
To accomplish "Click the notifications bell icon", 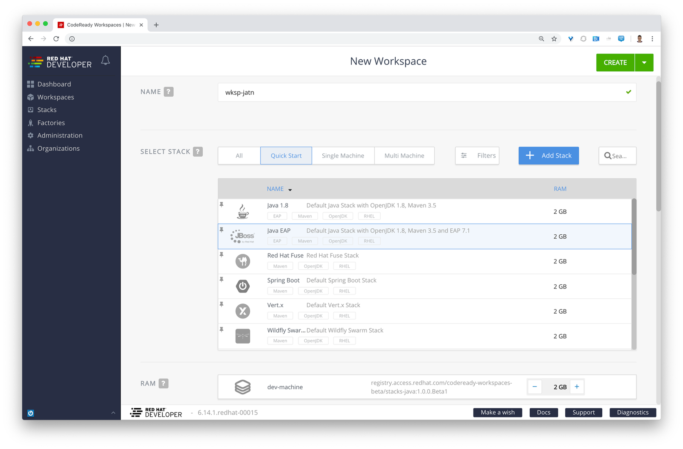I will [105, 61].
